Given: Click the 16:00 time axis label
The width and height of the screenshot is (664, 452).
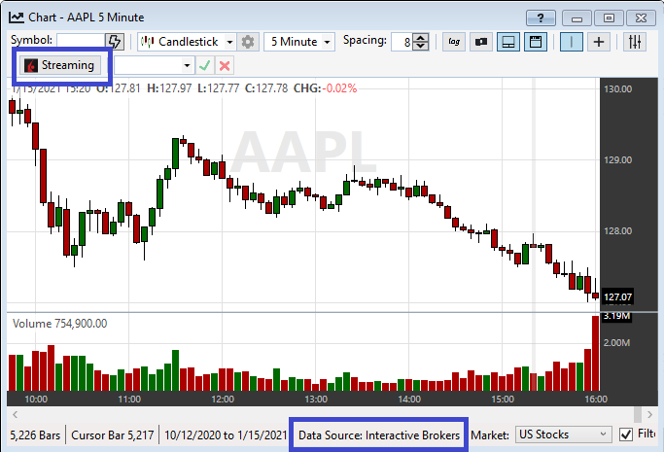Looking at the screenshot, I should (595, 400).
